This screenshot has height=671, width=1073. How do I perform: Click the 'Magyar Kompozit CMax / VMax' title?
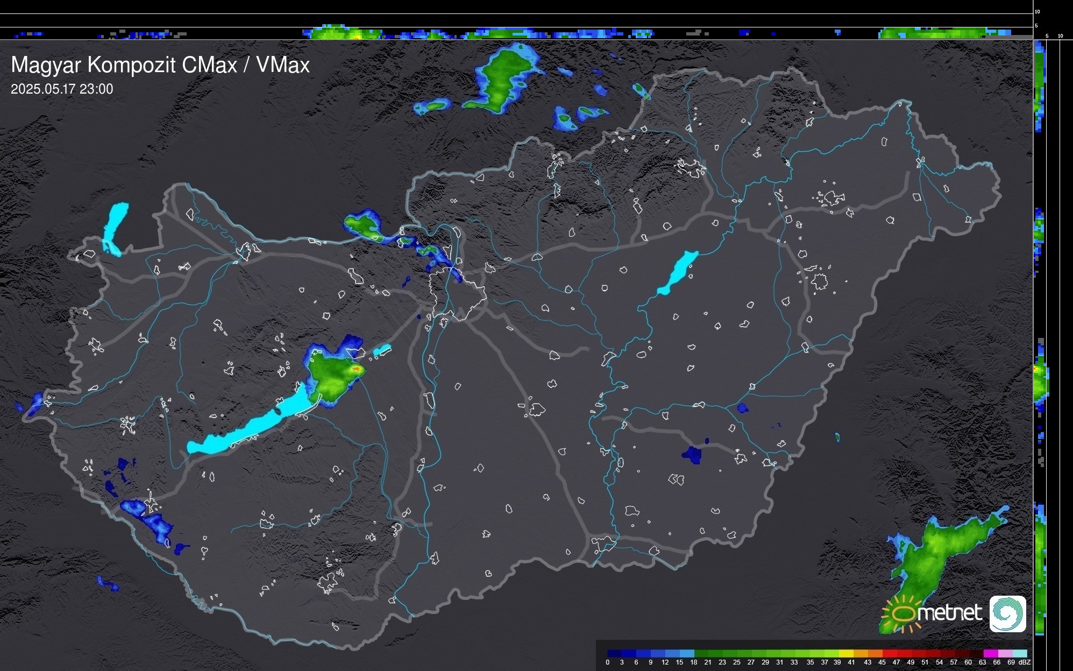160,65
